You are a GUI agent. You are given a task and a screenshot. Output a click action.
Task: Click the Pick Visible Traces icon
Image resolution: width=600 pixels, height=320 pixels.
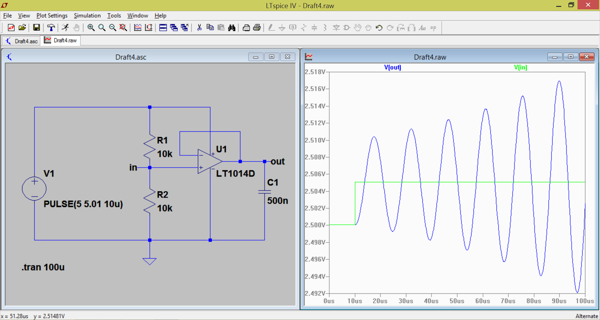138,28
